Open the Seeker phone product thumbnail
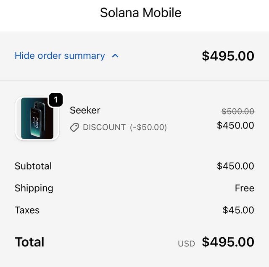Image resolution: width=269 pixels, height=267 pixels. click(x=37, y=118)
